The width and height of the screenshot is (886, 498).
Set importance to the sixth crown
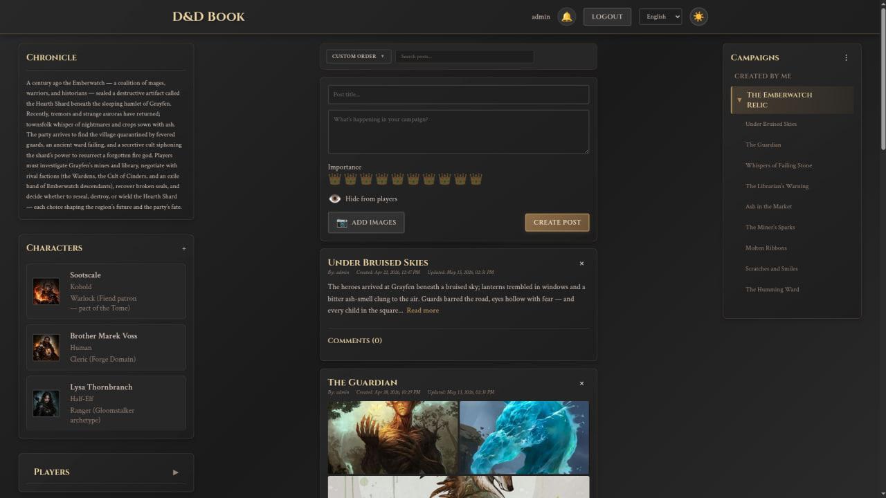pyautogui.click(x=413, y=179)
